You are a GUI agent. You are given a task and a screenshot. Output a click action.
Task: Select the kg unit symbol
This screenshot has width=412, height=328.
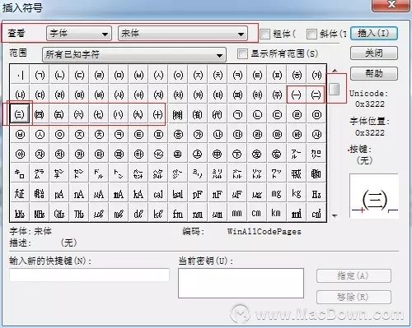(x=297, y=194)
